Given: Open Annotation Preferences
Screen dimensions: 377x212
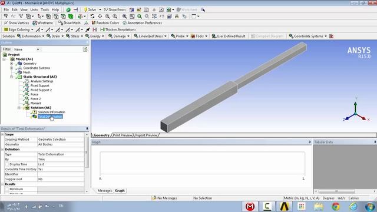Looking at the screenshot, I should [x=143, y=23].
